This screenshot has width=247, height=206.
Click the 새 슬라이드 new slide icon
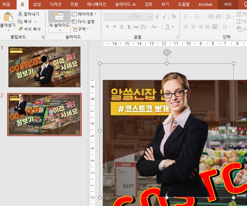(59, 17)
